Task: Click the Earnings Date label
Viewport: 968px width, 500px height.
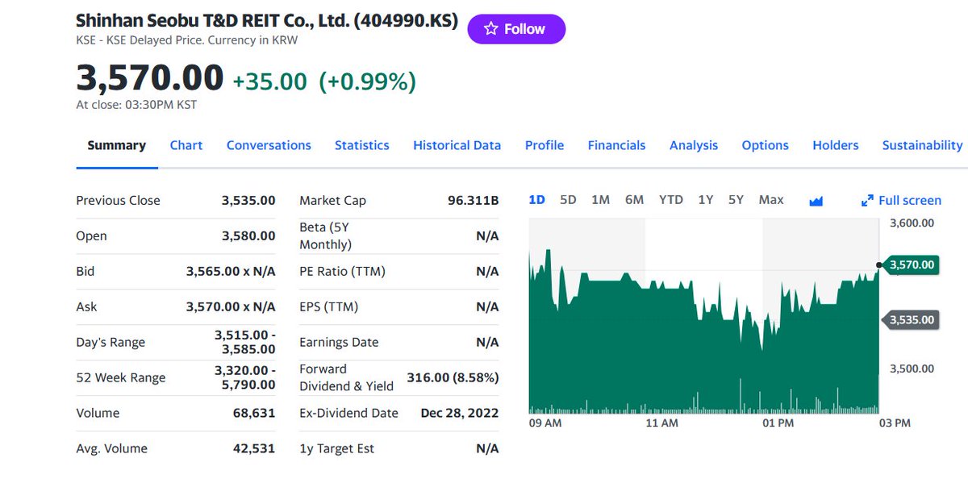Action: 339,343
